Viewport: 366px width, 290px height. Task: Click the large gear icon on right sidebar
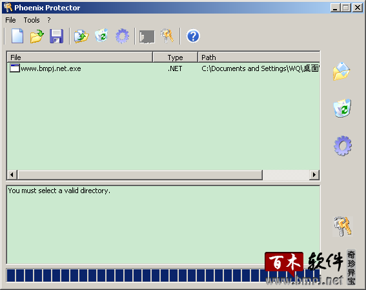tap(342, 146)
